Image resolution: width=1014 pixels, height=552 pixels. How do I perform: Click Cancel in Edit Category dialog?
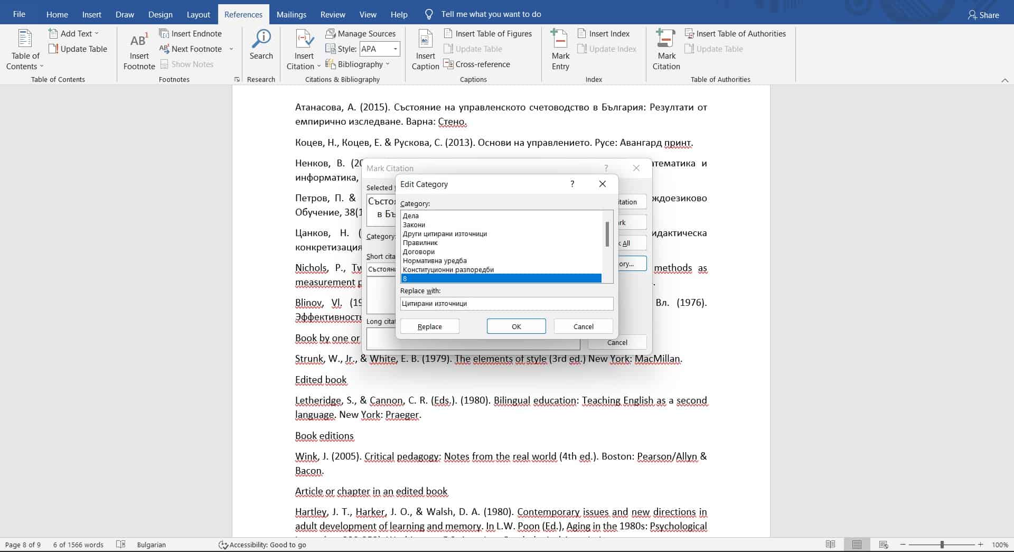coord(584,326)
